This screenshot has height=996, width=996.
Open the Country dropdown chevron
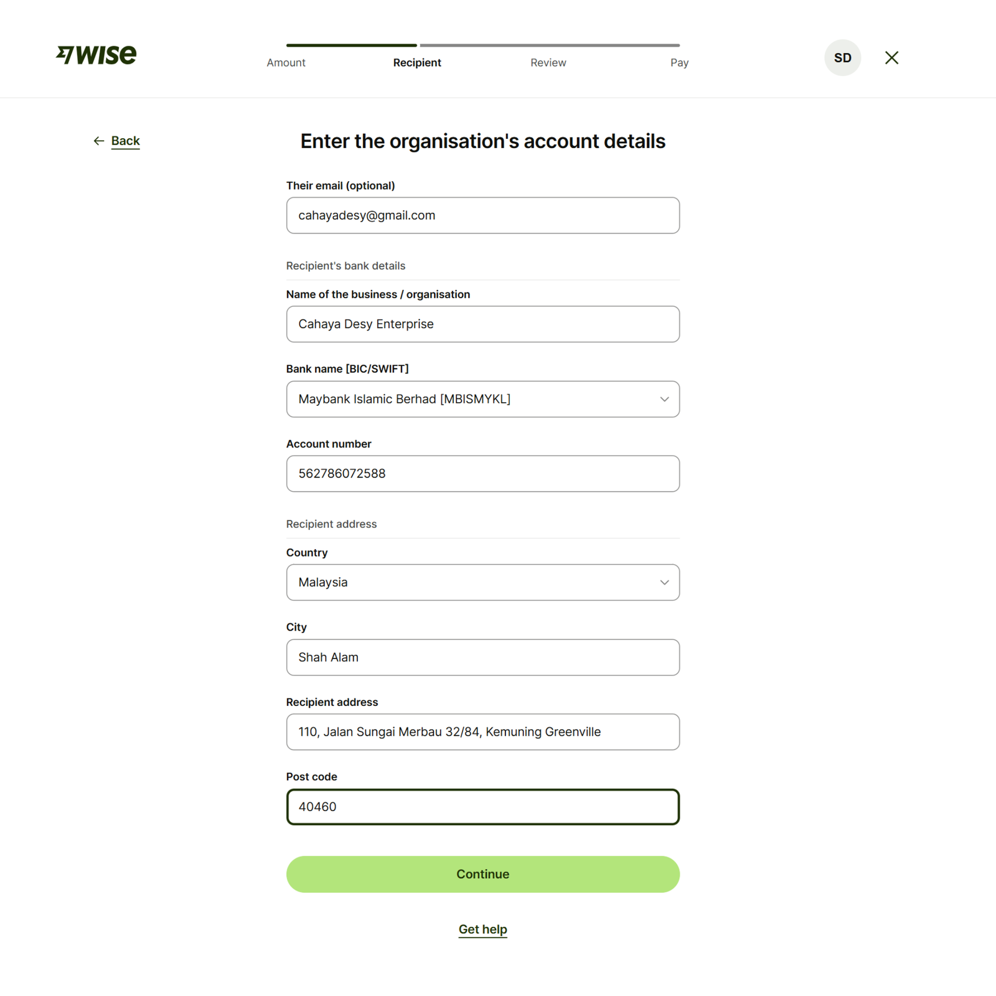click(664, 583)
